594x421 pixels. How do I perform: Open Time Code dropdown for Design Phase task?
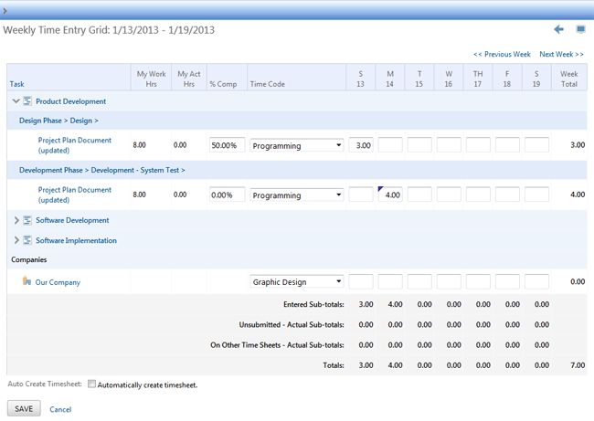(x=297, y=145)
